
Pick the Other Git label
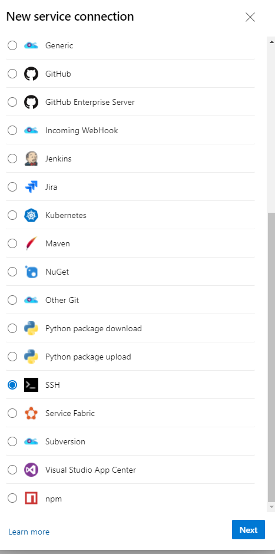click(62, 300)
